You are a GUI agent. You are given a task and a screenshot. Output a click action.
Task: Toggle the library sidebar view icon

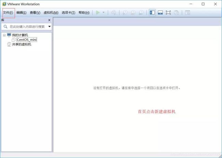[x=152, y=12]
